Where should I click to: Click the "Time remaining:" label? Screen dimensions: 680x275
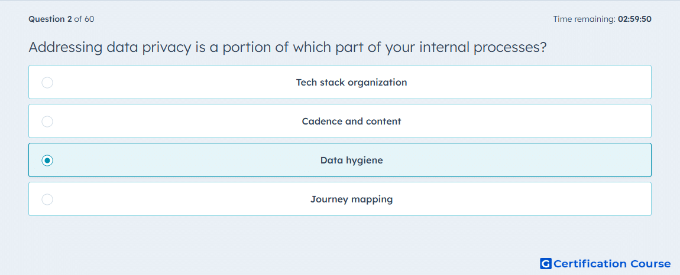pyautogui.click(x=584, y=19)
